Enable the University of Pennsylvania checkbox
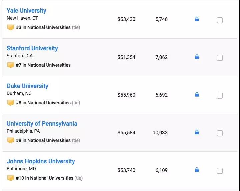 pos(220,133)
